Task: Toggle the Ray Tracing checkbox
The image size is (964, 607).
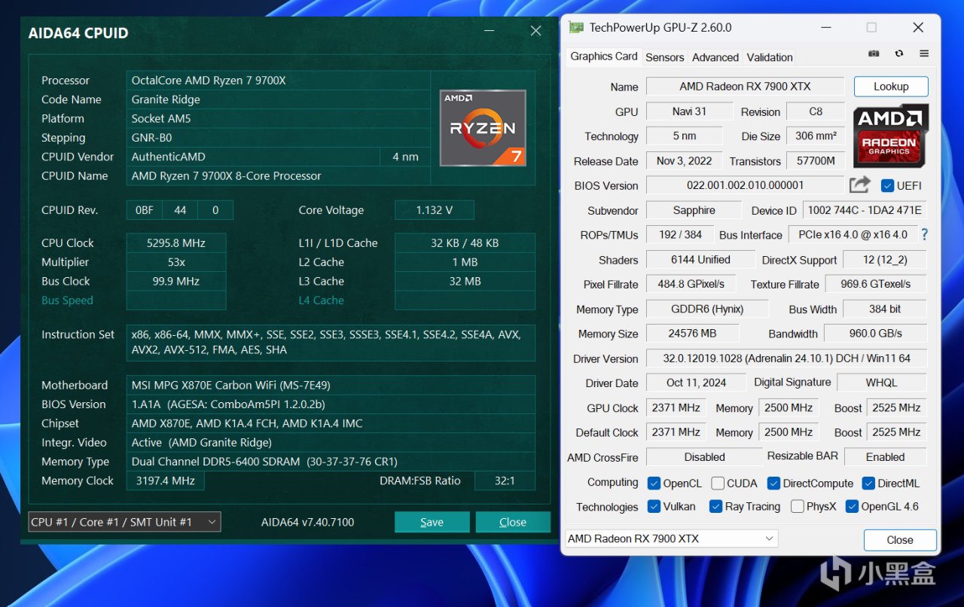Action: click(716, 507)
